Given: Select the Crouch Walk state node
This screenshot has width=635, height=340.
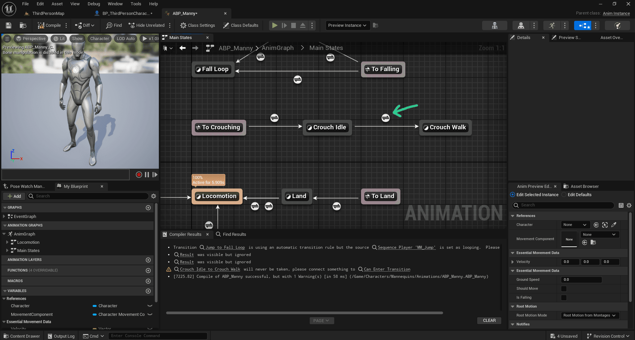Looking at the screenshot, I should tap(445, 127).
